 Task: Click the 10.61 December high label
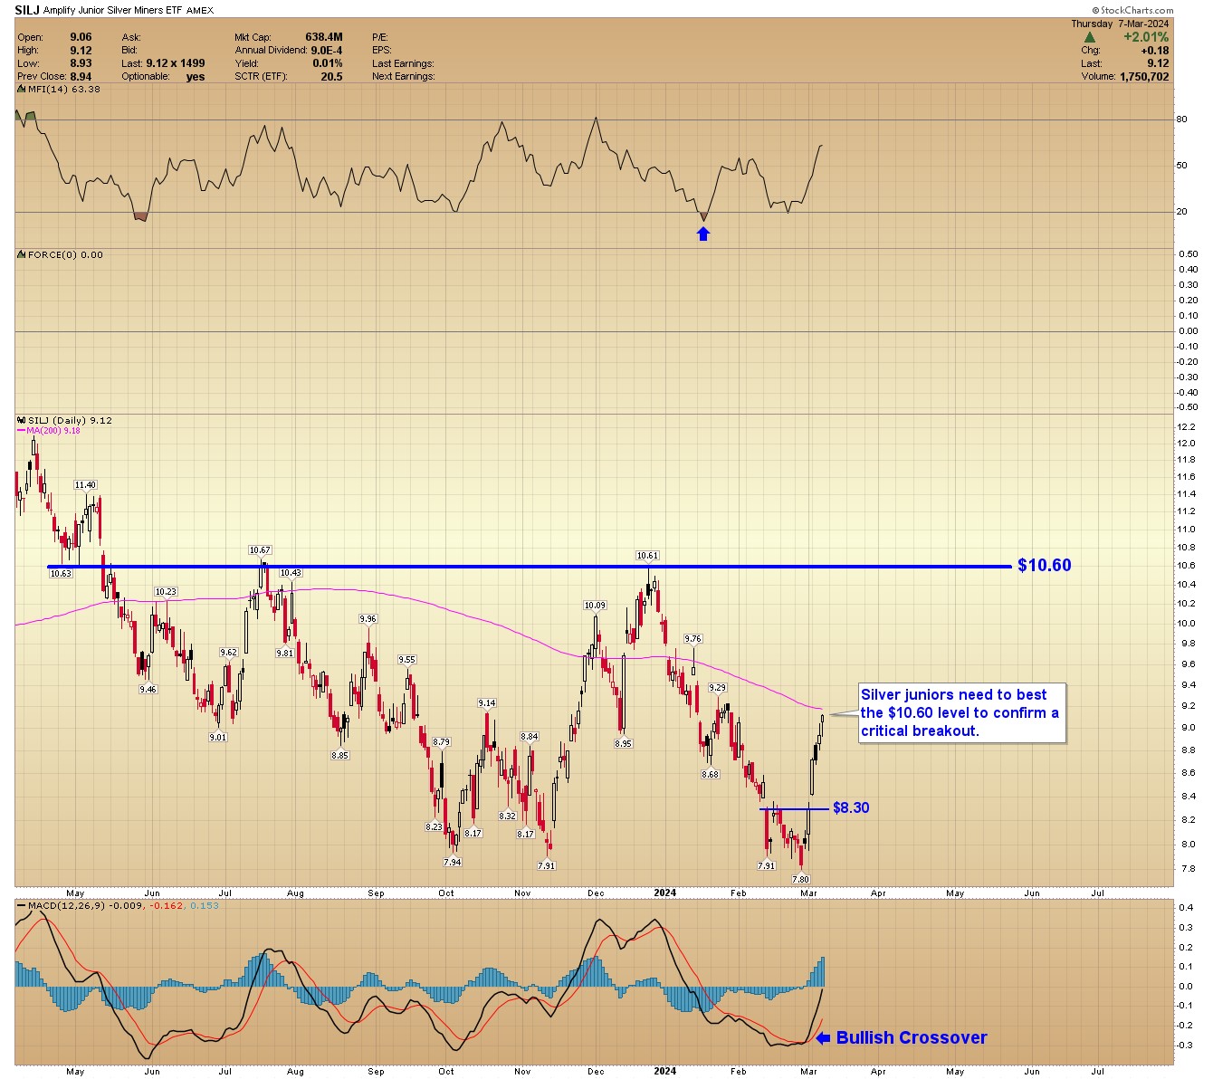(647, 556)
